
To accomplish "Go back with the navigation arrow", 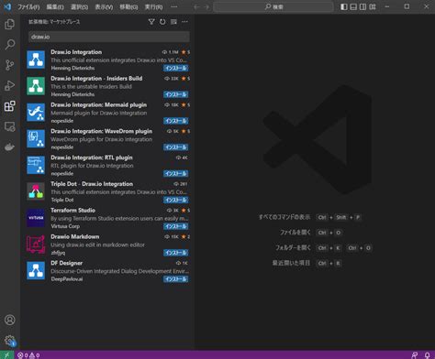I will (x=196, y=6).
